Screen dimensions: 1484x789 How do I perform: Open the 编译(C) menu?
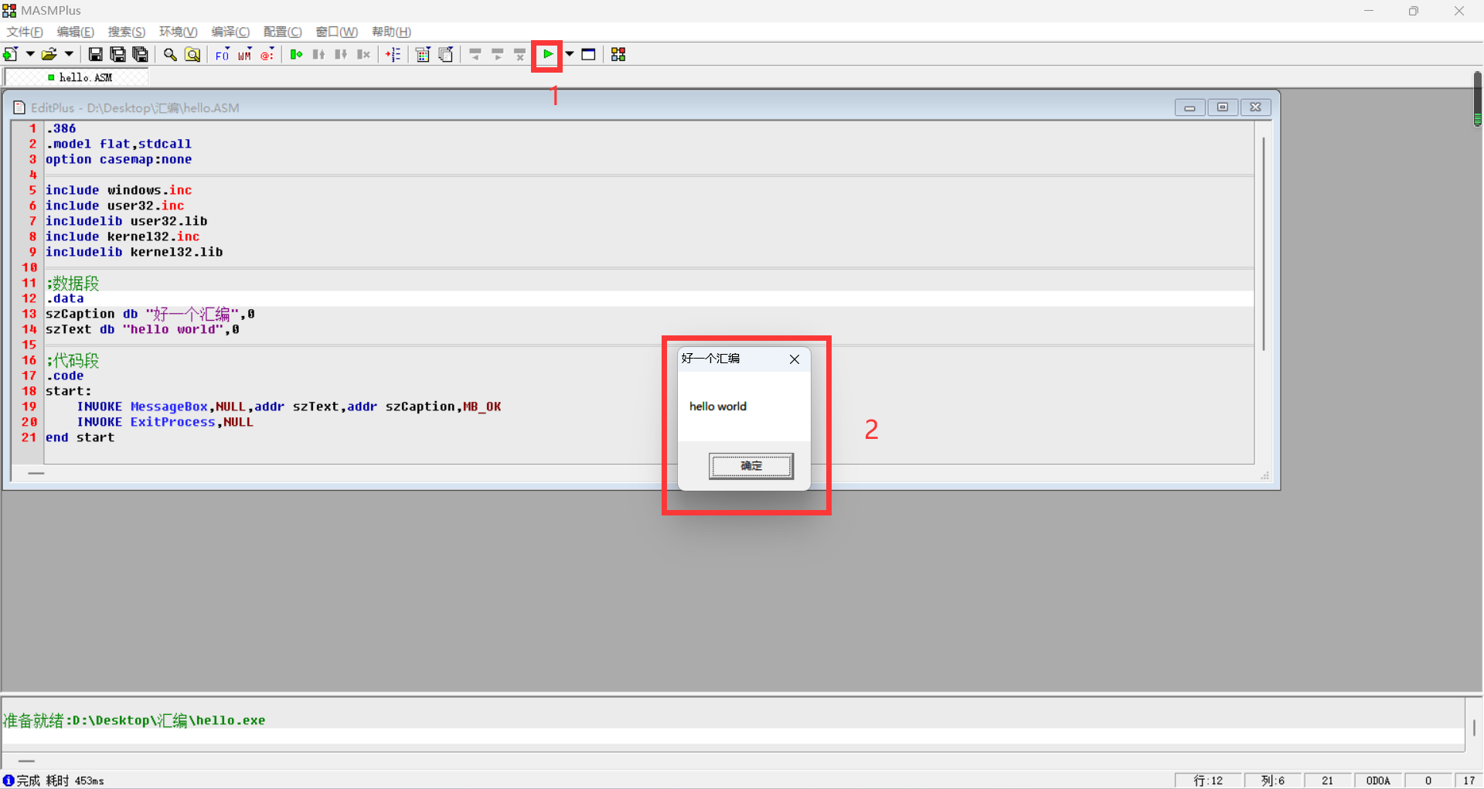coord(230,32)
